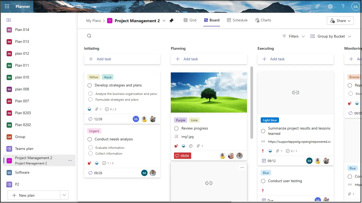The height and width of the screenshot is (203, 362).
Task: Open the feedback icon beside settings gear
Action: click(318, 6)
